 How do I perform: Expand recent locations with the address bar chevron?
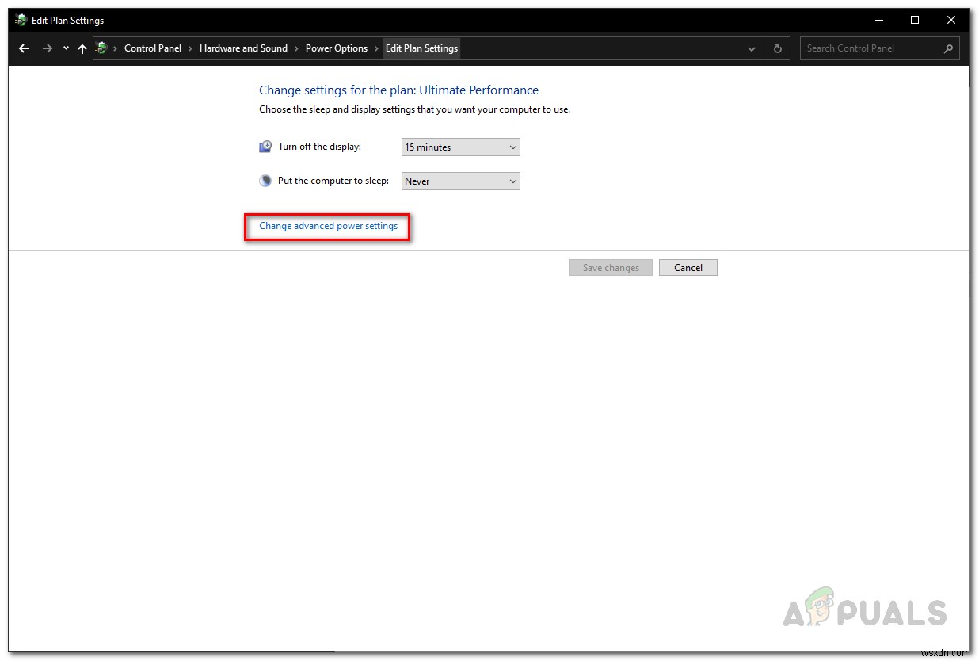point(752,48)
